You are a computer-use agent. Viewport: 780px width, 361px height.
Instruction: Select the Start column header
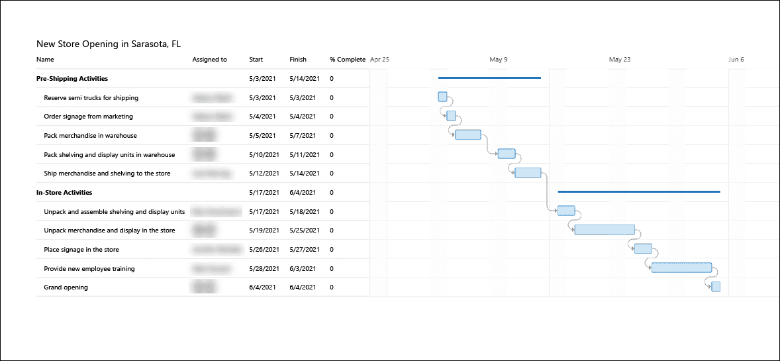(256, 59)
